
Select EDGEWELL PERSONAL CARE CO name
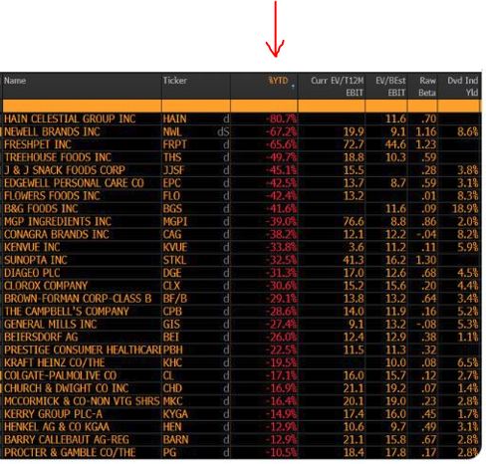coord(74,183)
